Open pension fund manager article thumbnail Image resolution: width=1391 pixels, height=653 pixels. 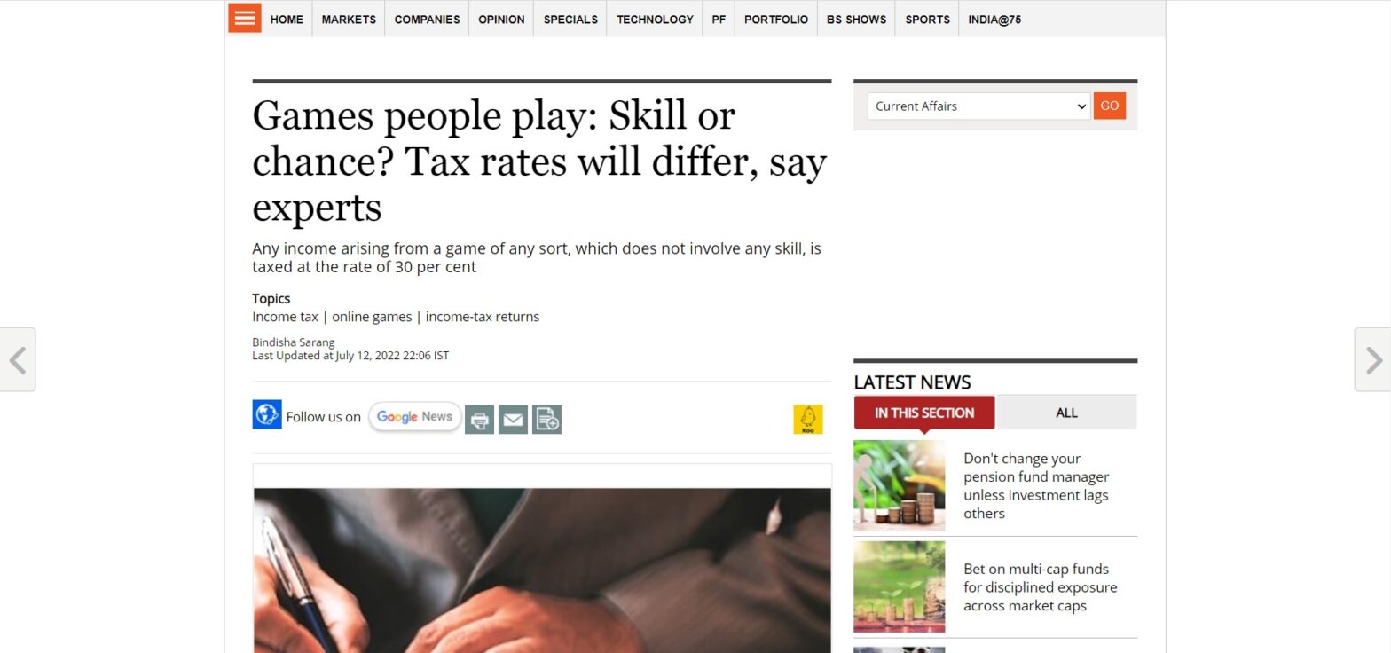(x=900, y=486)
